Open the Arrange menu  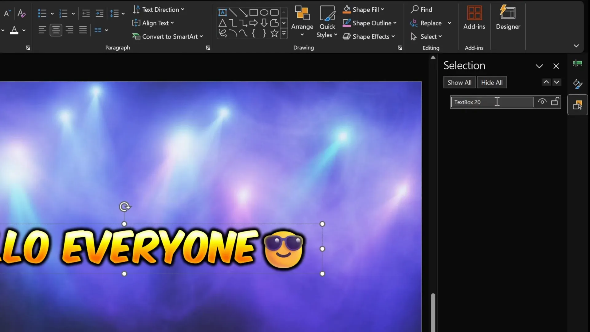(302, 22)
